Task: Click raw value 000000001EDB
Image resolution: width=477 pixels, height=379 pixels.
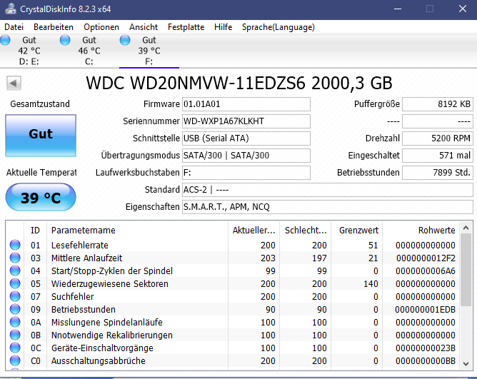Action: tap(426, 310)
